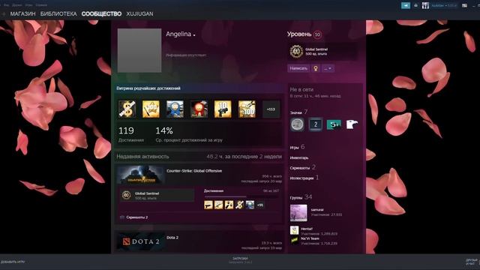Open the Достижения link for Counter-Strike

pyautogui.click(x=214, y=190)
